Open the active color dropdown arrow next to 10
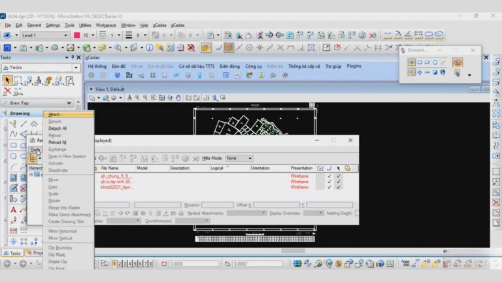 point(93,35)
